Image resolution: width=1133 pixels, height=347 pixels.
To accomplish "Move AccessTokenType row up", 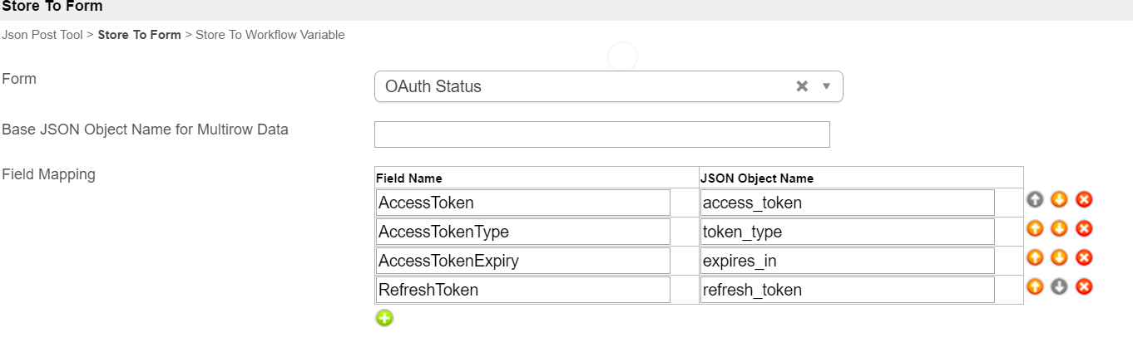I will (1034, 228).
